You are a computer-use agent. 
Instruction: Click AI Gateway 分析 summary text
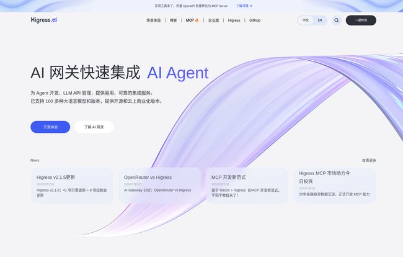tap(157, 190)
